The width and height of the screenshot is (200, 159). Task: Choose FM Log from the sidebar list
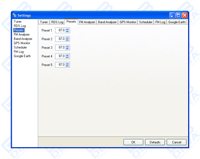(x=19, y=52)
